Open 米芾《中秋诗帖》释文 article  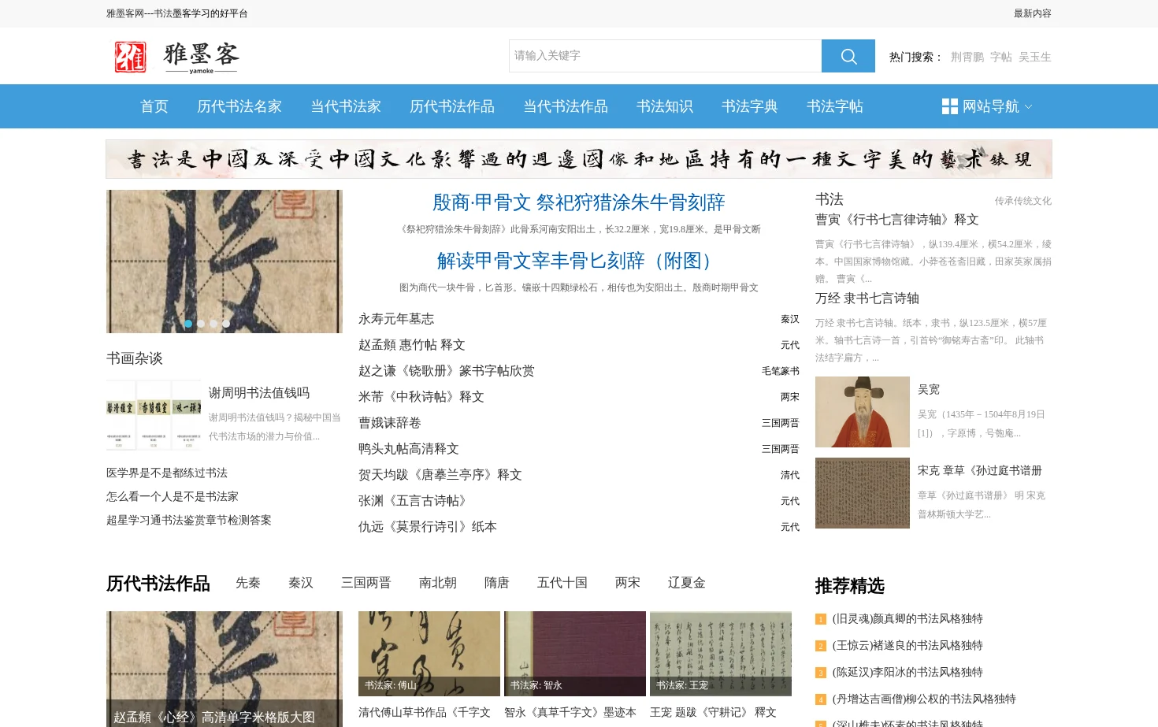[x=421, y=397]
